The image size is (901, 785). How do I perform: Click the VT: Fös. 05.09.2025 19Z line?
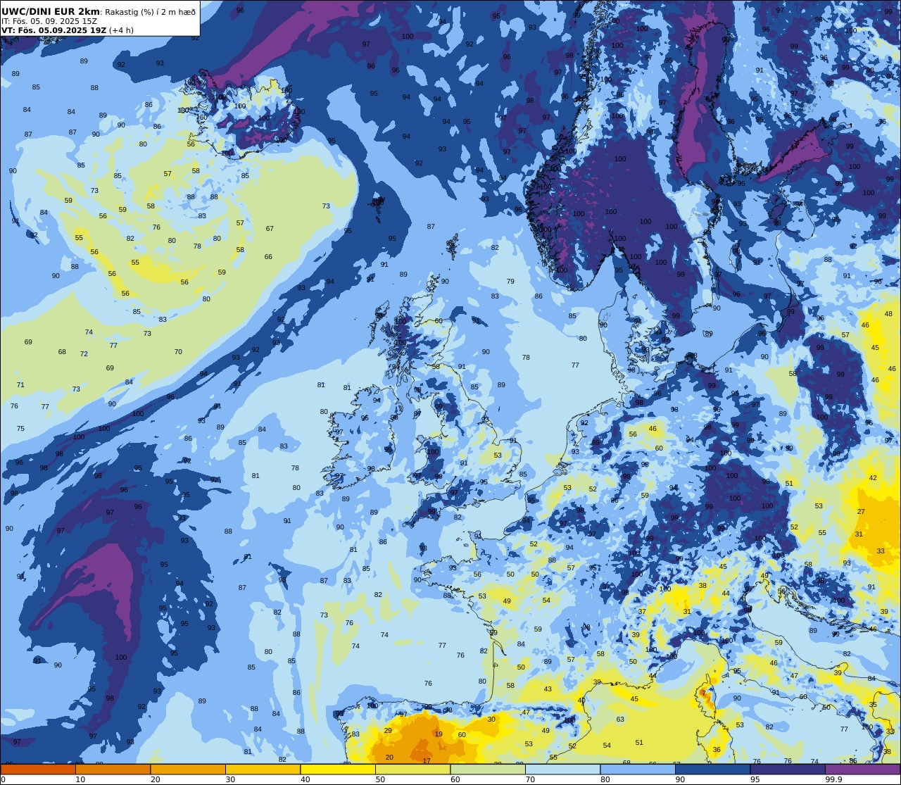point(54,30)
